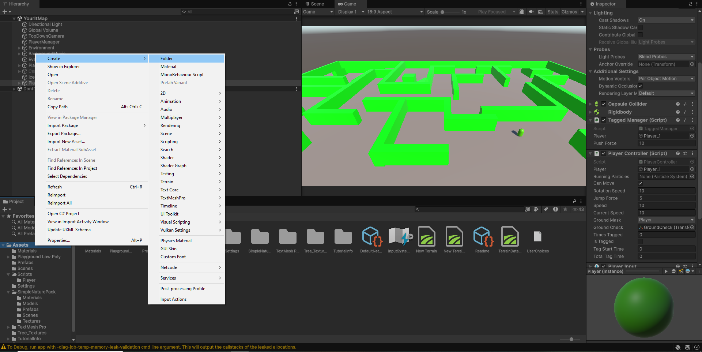This screenshot has height=352, width=702.
Task: Click the warning icon in status bar
Action: click(4, 347)
